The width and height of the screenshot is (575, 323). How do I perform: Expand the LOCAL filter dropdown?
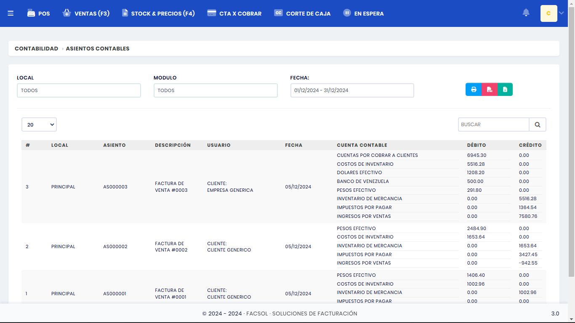[79, 90]
